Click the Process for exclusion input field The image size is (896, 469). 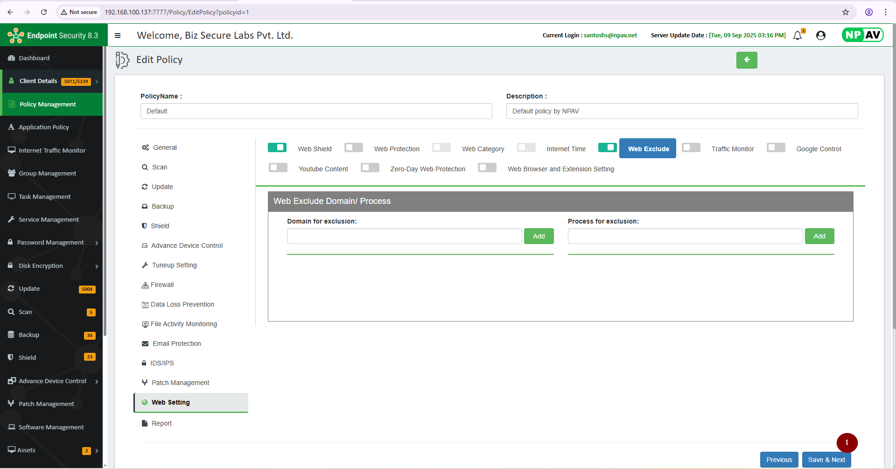pyautogui.click(x=685, y=236)
